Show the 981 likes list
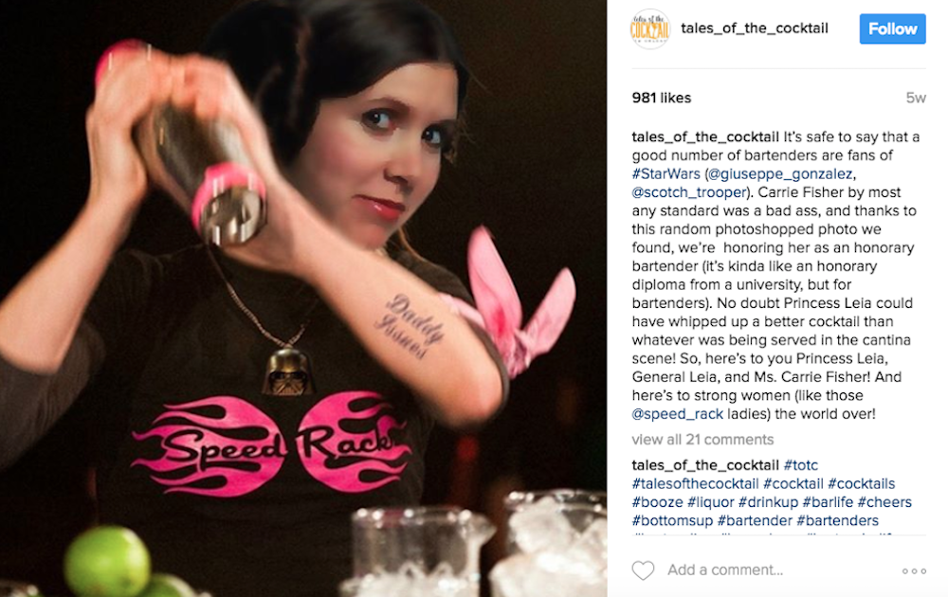948x597 pixels. [x=662, y=98]
